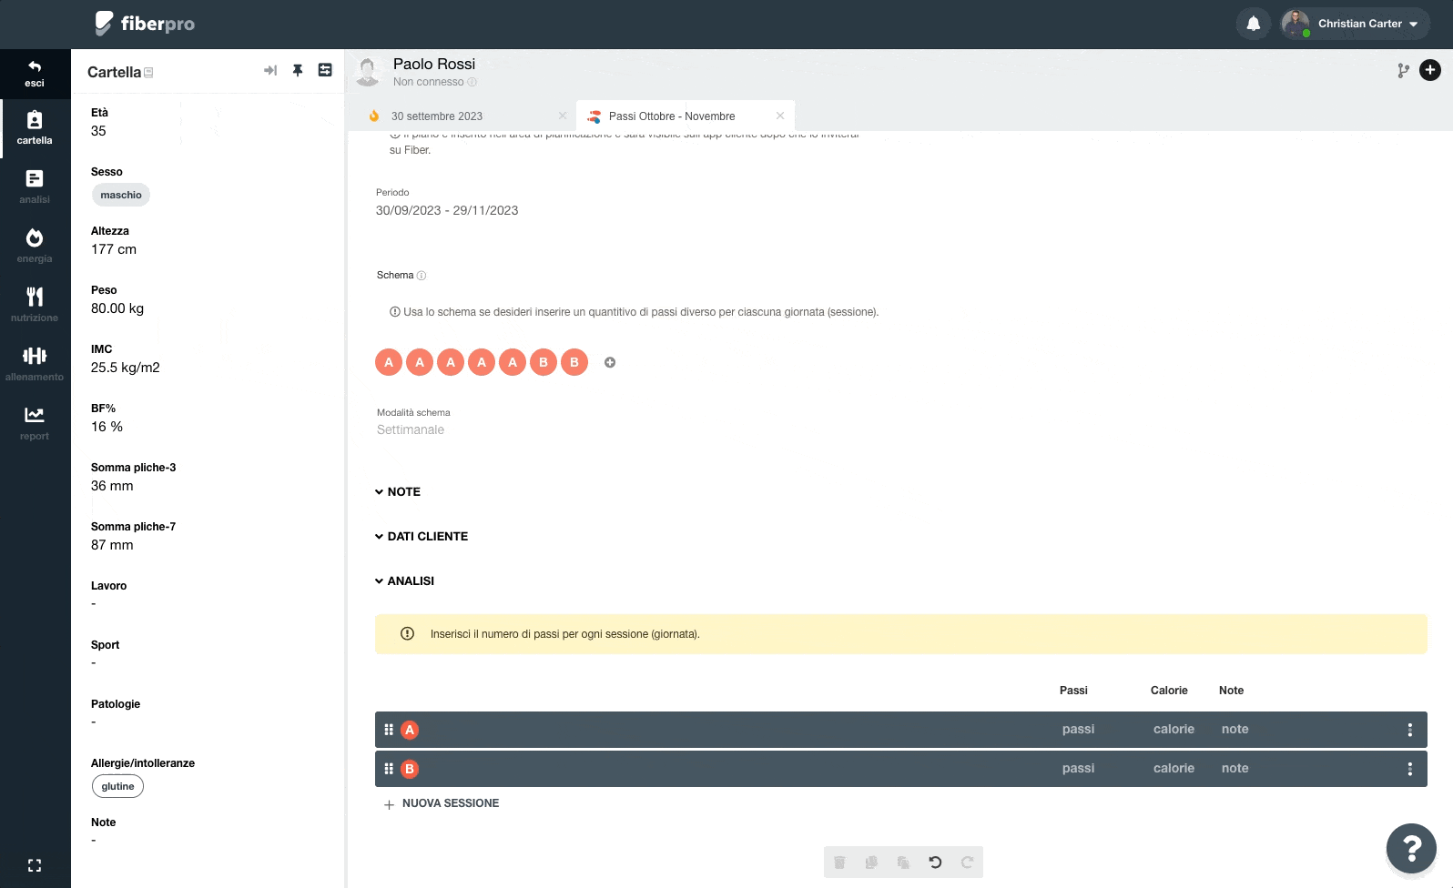Show the report chart section

[x=35, y=423]
